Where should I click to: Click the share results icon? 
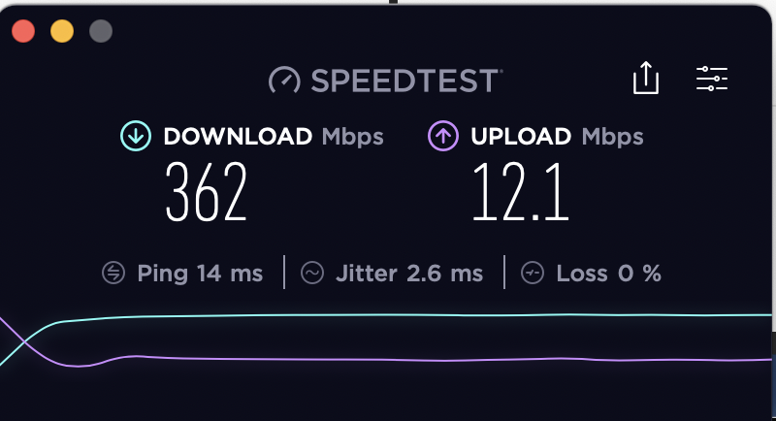646,78
